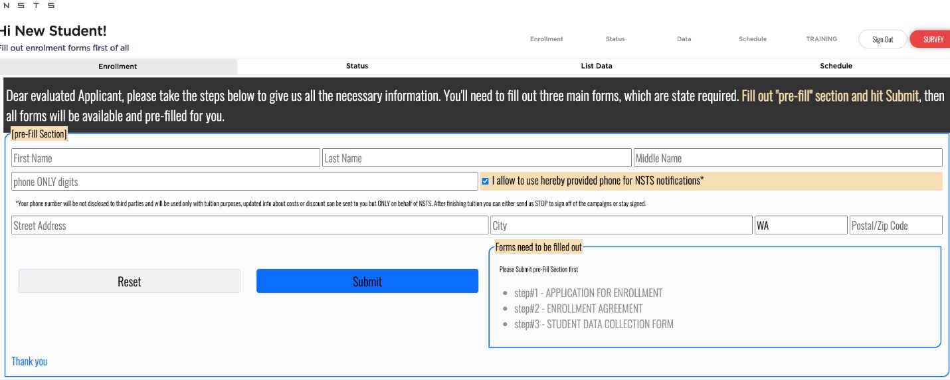Open TRAINING in the top navigation
Viewport: 950px width, 380px height.
coord(821,39)
